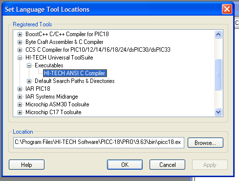Select Default Search Paths & Directories
Screen dimensions: 239x181
pyautogui.click(x=75, y=81)
